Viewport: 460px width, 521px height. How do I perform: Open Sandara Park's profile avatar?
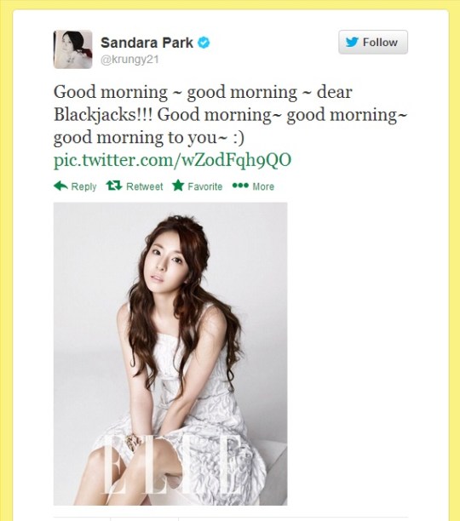72,49
